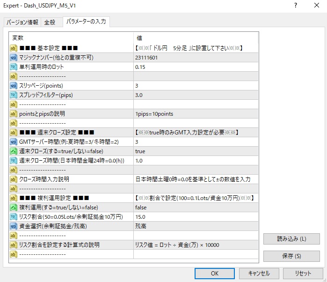Click the string icon beside リスク割合を設定する計算式の説明
This screenshot has height=282, width=327.
point(14,245)
